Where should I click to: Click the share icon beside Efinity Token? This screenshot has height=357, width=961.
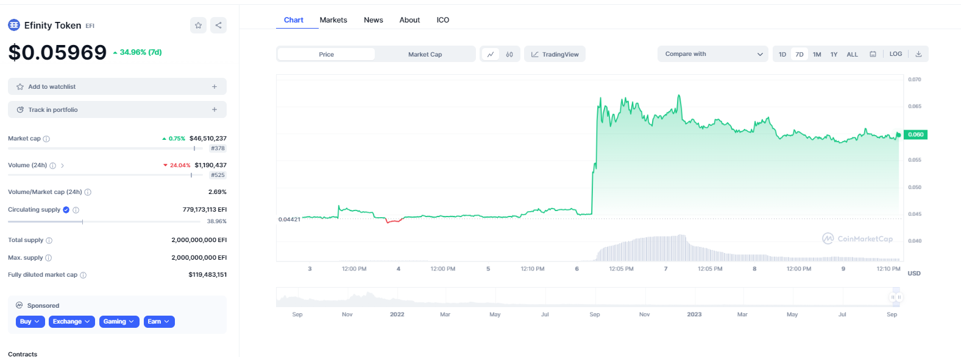click(218, 26)
